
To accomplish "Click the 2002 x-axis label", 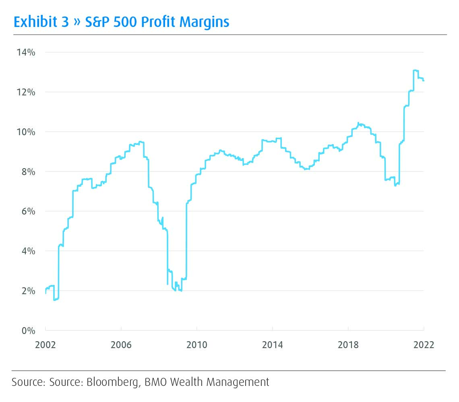I will [45, 345].
